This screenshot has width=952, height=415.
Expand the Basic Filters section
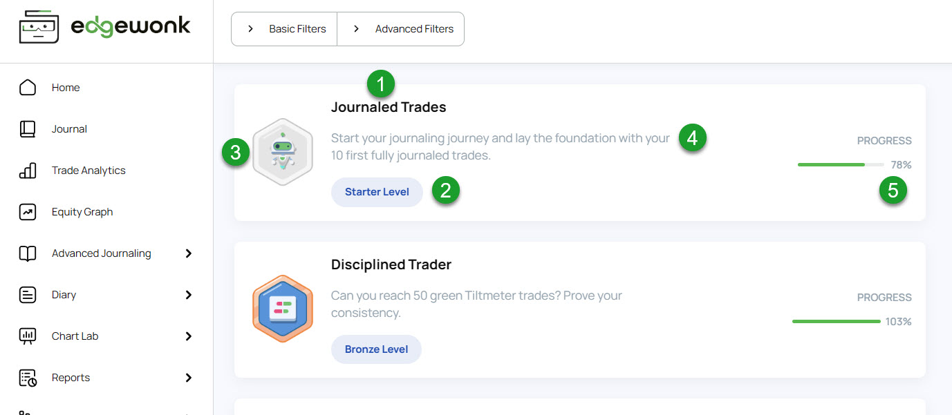285,29
